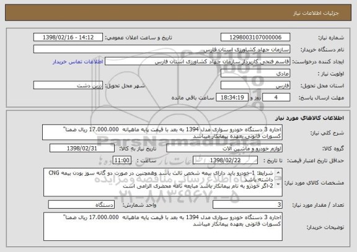This screenshot has height=252, width=357.
Task: Click the need date field 1398/02/31
Action: [82, 148]
